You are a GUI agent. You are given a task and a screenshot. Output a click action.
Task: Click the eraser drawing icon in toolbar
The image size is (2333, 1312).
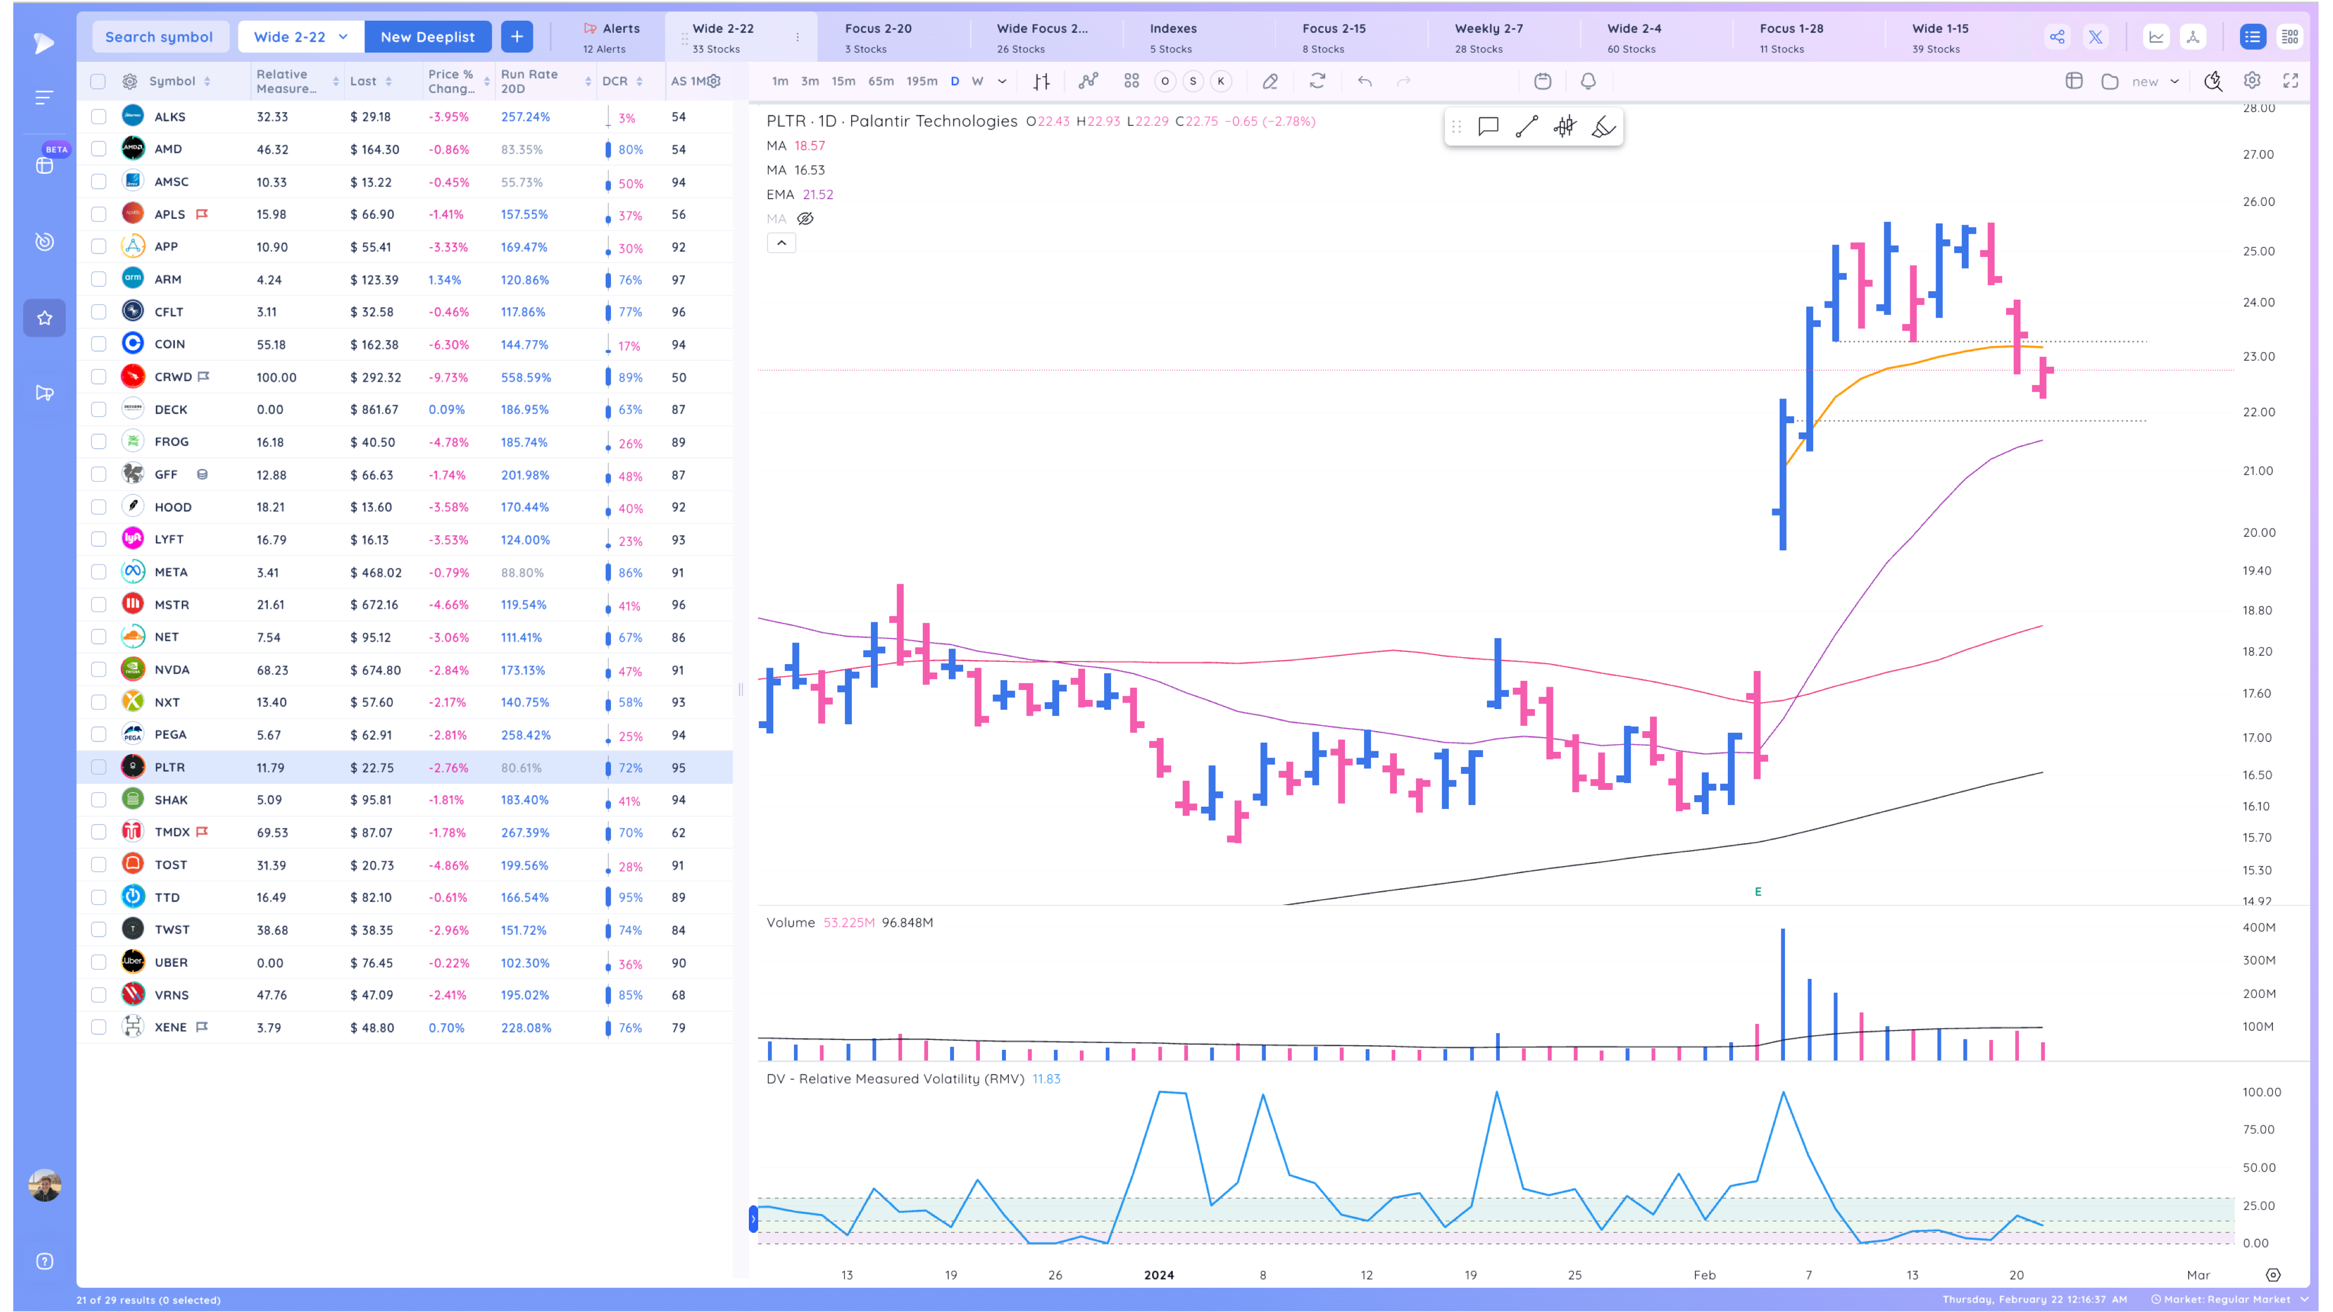1270,81
